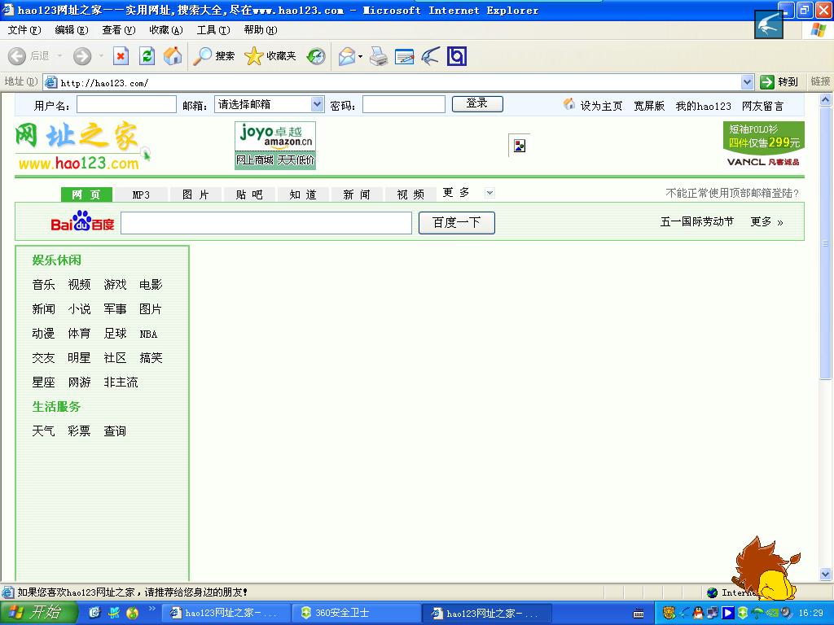
Task: Switch to the 贴吧 search tab
Action: [x=249, y=194]
